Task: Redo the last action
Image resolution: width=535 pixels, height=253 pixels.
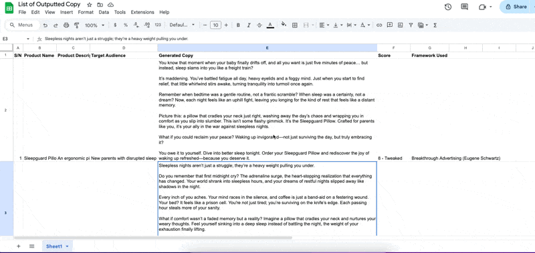Action: pyautogui.click(x=56, y=25)
